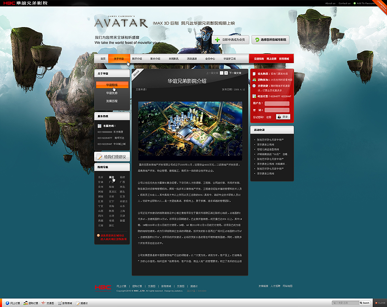Image resolution: width=387 pixels, height=307 pixels.
Task: Open 交通指南 in the red nav section
Action: (x=259, y=59)
